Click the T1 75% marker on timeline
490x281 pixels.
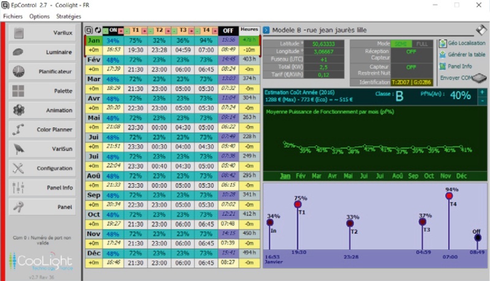pos(298,204)
